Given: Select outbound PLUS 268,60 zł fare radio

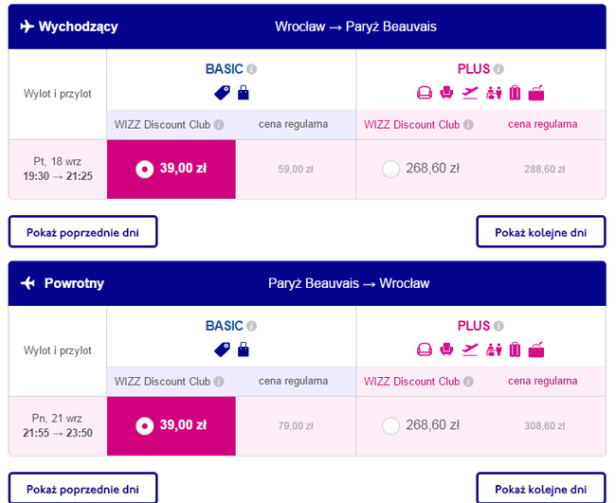Looking at the screenshot, I should point(390,169).
